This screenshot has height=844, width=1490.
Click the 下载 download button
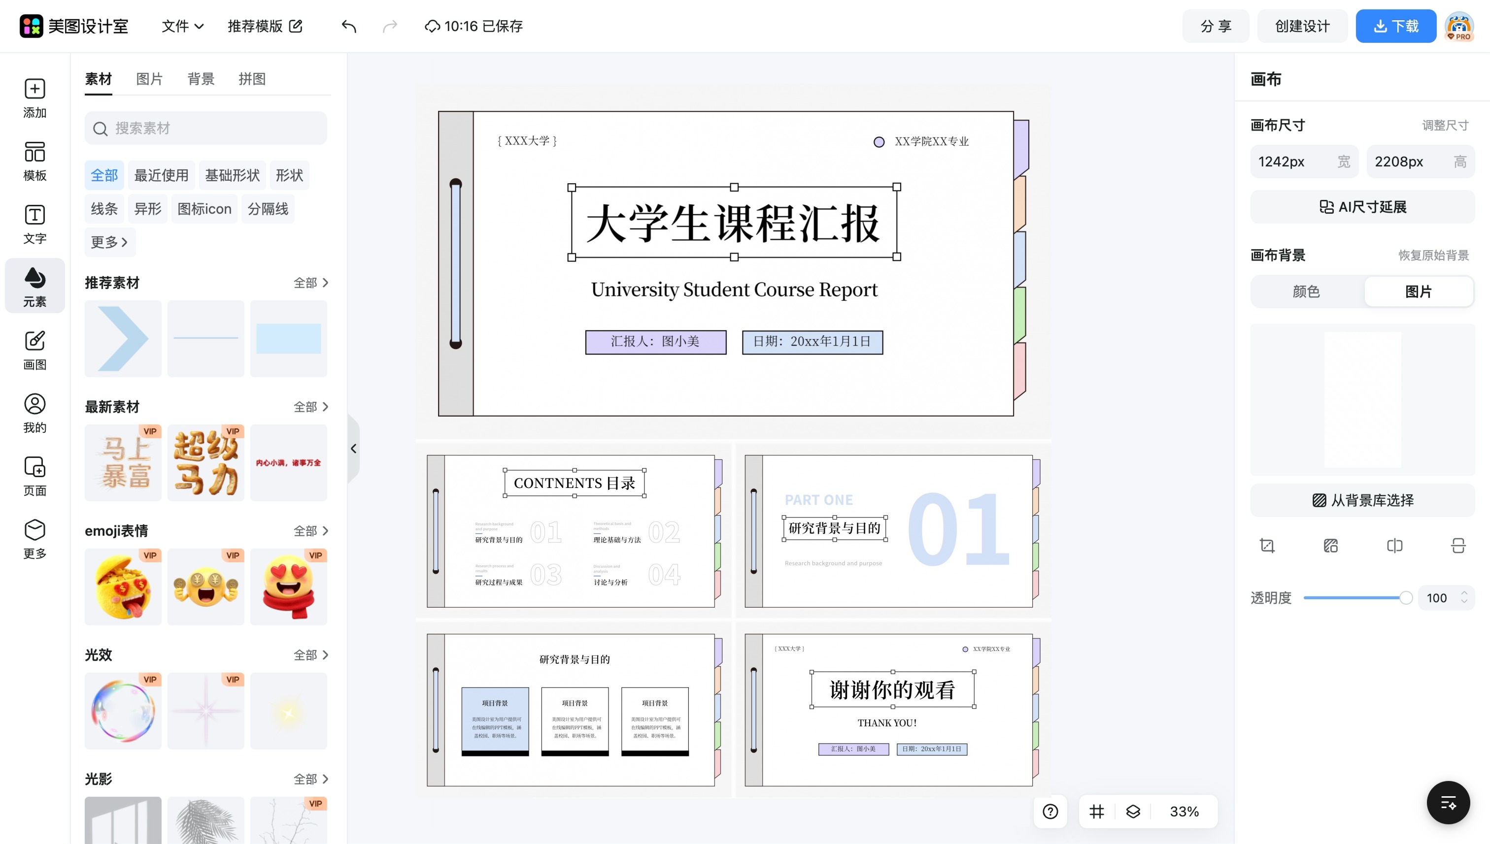(1395, 26)
